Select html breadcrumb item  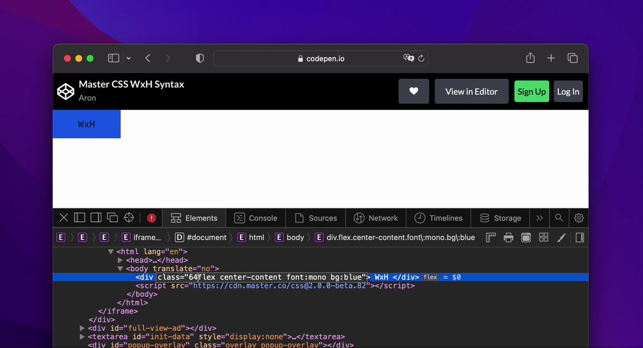tap(251, 237)
